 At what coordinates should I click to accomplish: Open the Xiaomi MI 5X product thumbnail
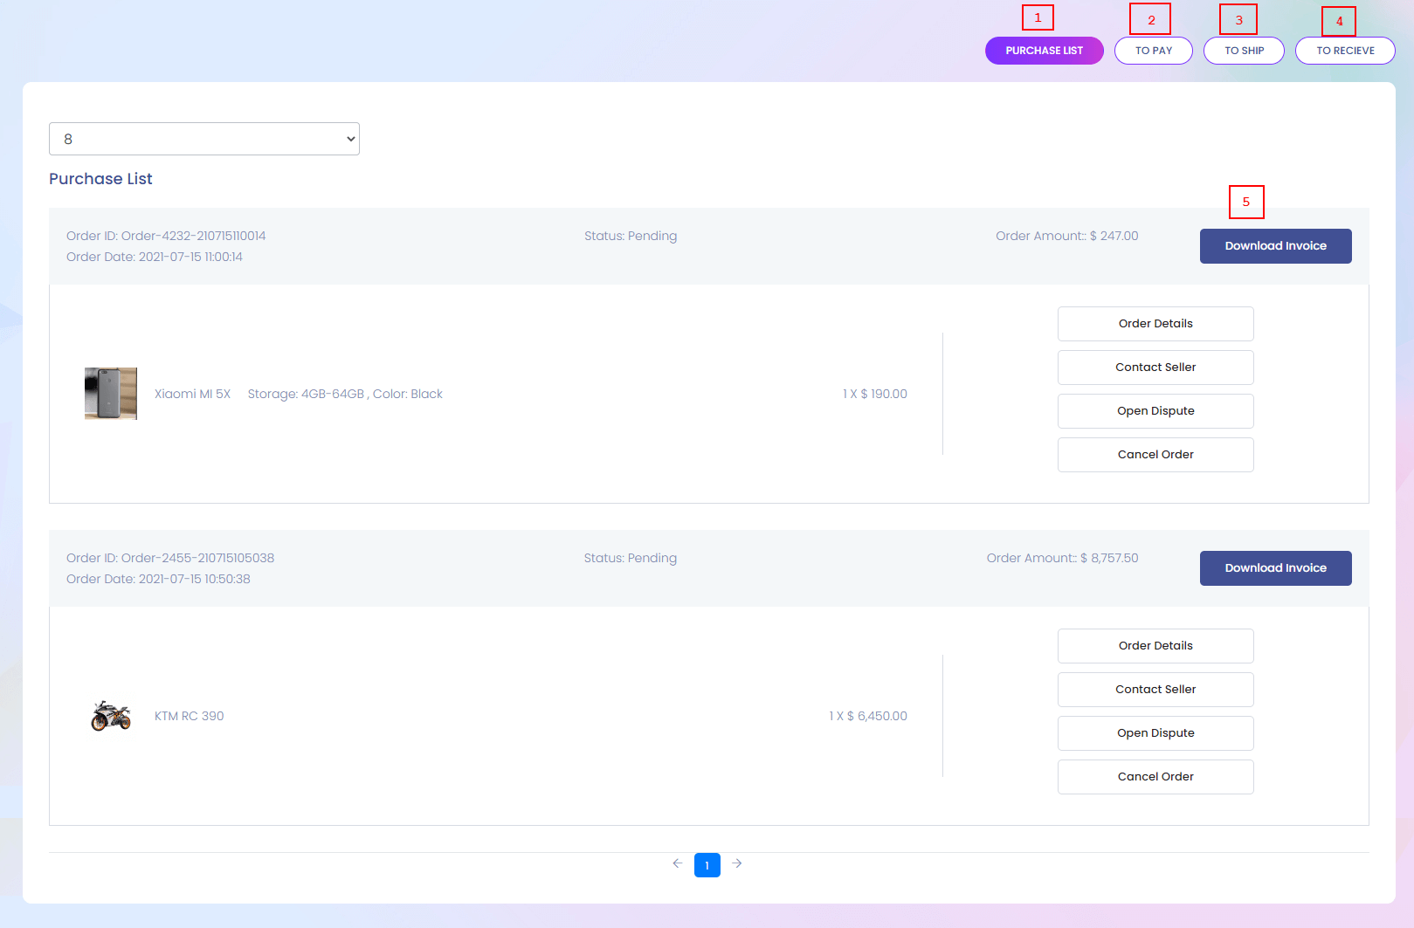(111, 394)
